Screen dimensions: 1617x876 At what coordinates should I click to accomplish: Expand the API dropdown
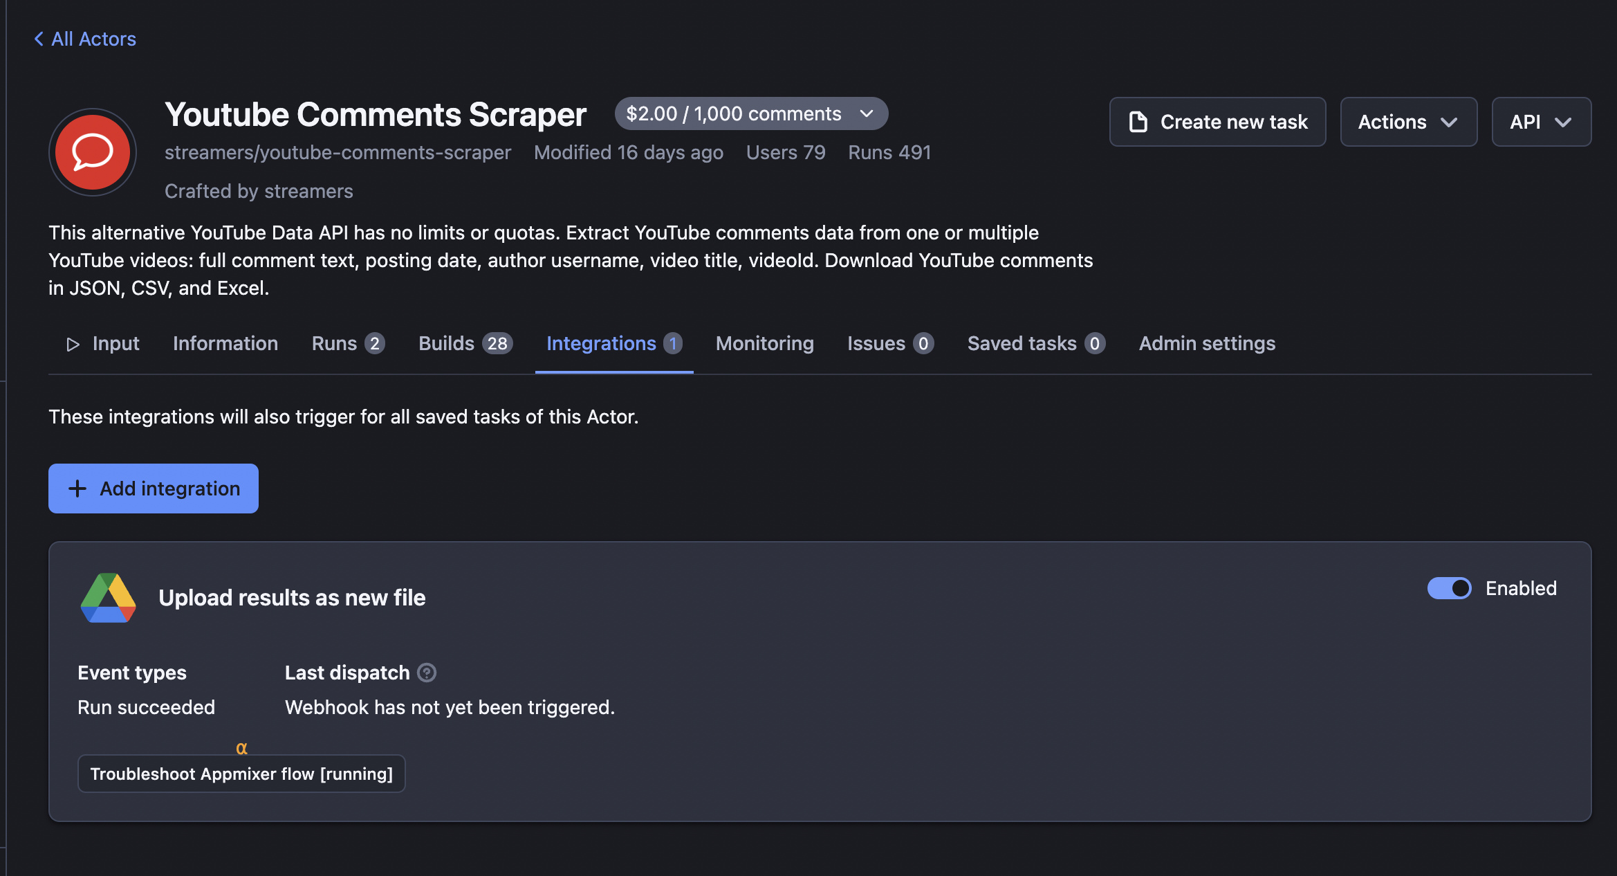(x=1541, y=122)
